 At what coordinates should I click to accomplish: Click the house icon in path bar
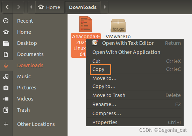pyautogui.click(x=41, y=7)
